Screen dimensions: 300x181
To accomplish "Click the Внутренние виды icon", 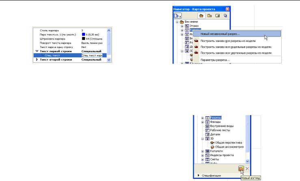I will [207, 126].
